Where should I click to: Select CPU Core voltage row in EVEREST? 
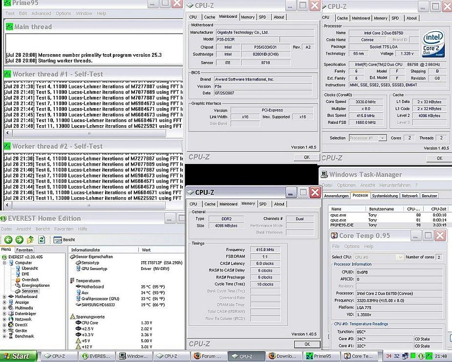(114, 323)
